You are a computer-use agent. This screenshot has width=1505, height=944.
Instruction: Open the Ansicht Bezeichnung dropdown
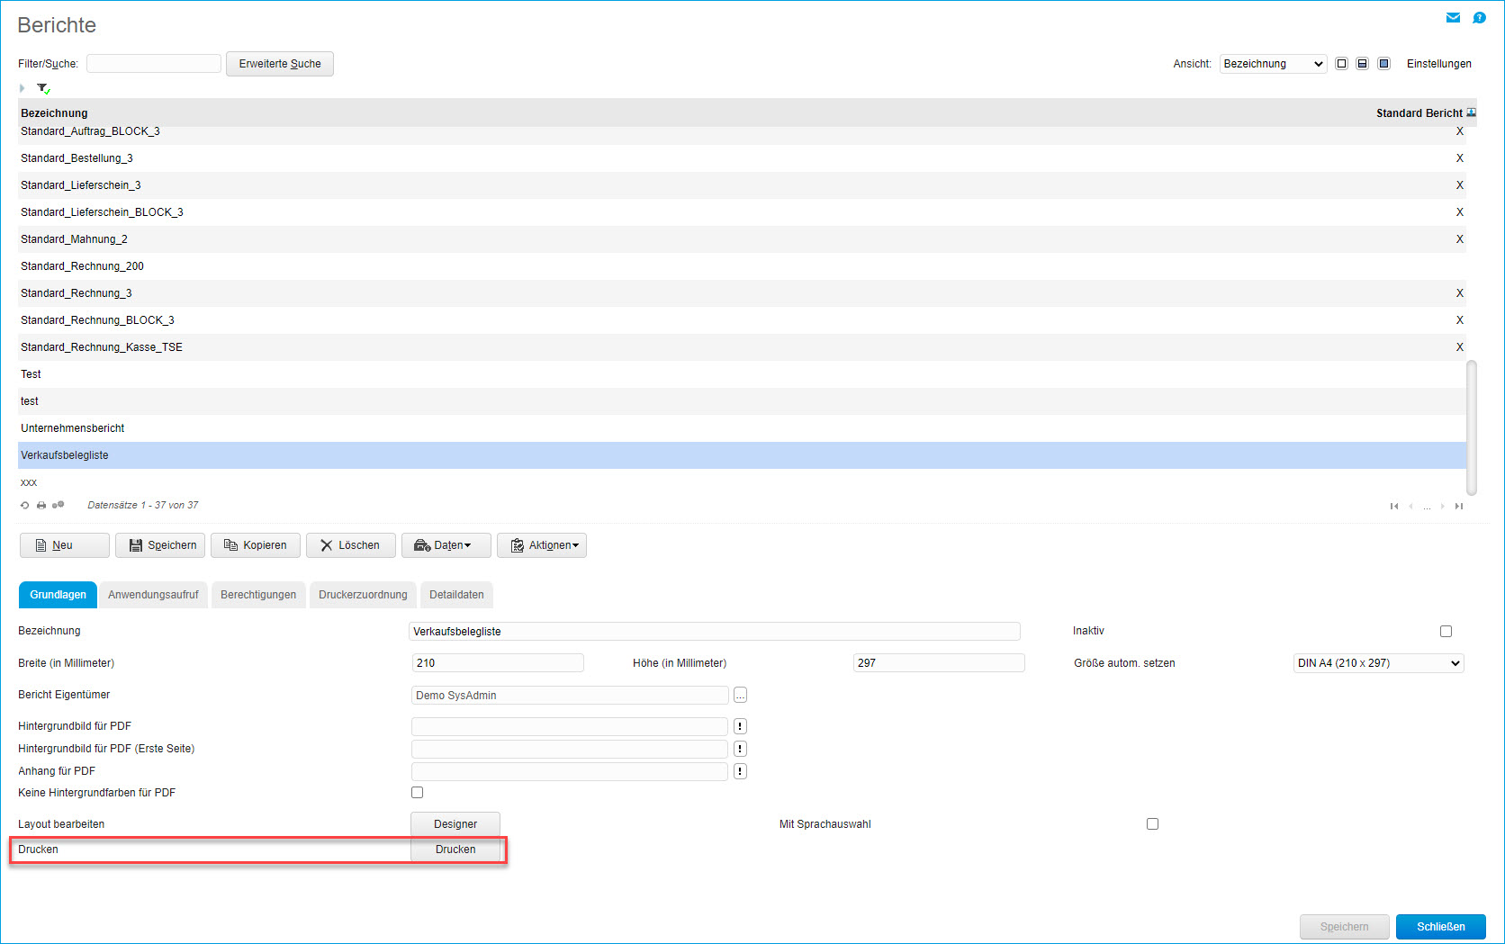[x=1273, y=64]
